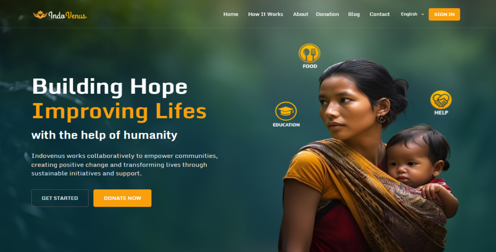
Task: Click the SIGN IN button
Action: tap(444, 14)
